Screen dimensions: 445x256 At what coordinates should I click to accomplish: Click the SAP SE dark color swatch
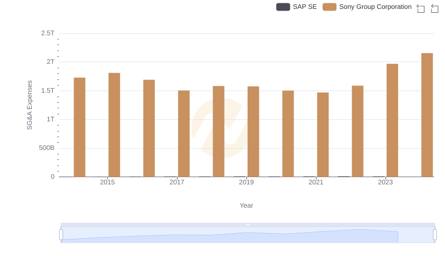[283, 7]
